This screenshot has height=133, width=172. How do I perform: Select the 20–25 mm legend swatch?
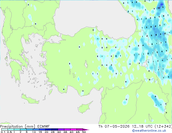48,129
